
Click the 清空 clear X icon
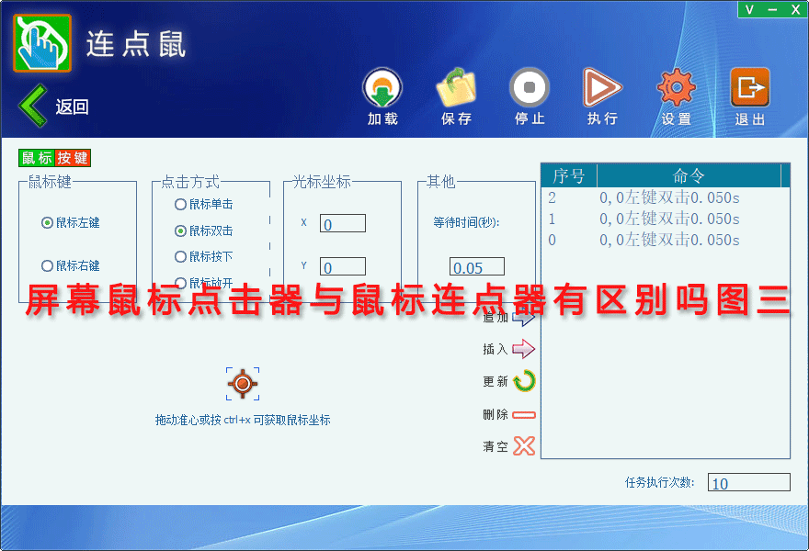[x=524, y=446]
